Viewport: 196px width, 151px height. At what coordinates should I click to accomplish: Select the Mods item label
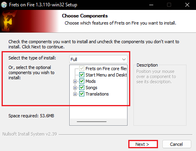[x=91, y=81]
